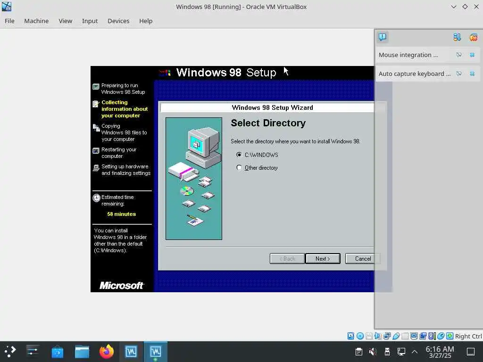Open the Input menu

point(90,21)
